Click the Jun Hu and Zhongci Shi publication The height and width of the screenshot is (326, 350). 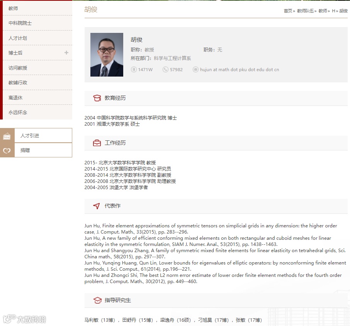(x=213, y=278)
